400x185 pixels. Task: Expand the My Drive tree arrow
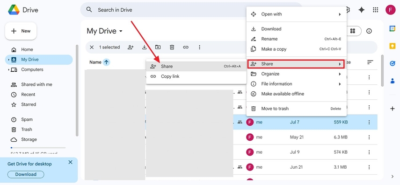(x=9, y=60)
